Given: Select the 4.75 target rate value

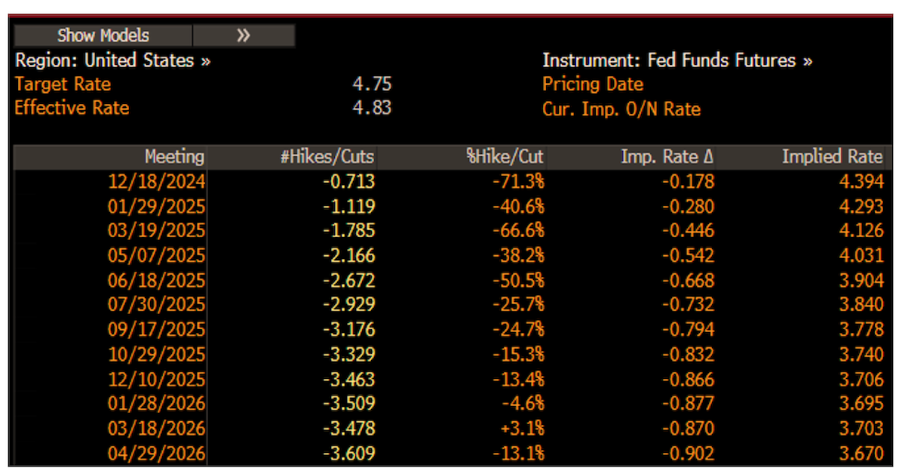Looking at the screenshot, I should point(372,84).
